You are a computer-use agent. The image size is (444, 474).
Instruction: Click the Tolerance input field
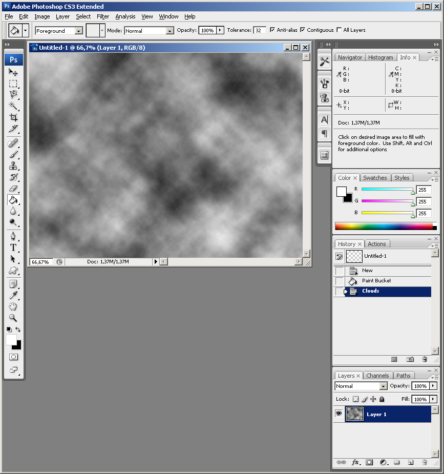[x=260, y=31]
